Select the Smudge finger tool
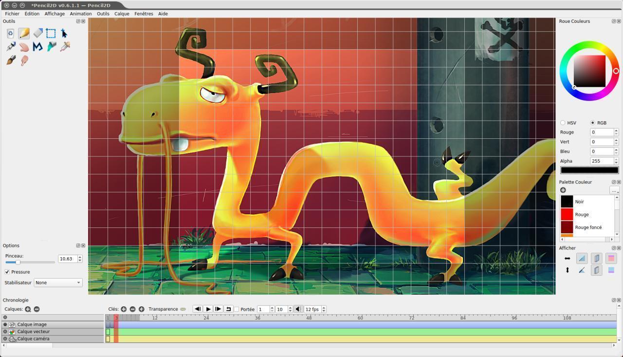Screen dimensions: 623x357 [24, 60]
